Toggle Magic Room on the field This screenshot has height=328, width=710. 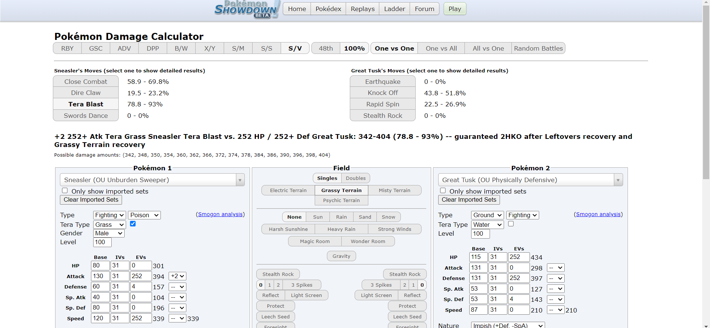pos(315,241)
